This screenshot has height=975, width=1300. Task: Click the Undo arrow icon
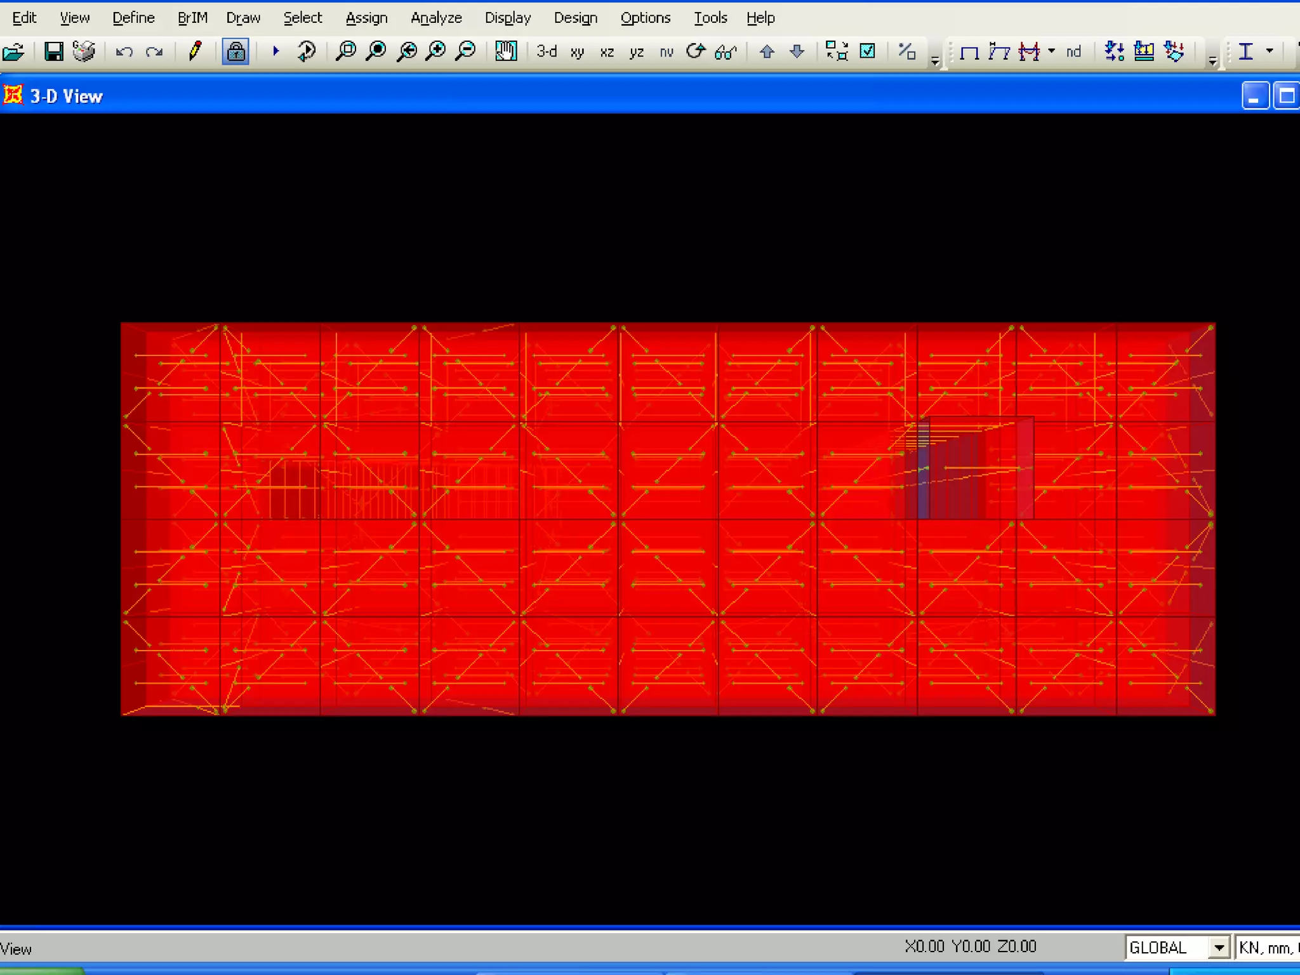pyautogui.click(x=124, y=51)
